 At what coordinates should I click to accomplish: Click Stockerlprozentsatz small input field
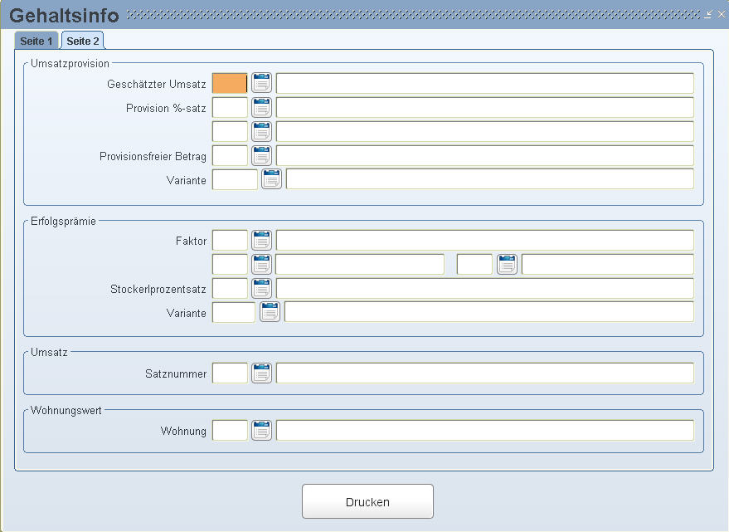click(230, 289)
